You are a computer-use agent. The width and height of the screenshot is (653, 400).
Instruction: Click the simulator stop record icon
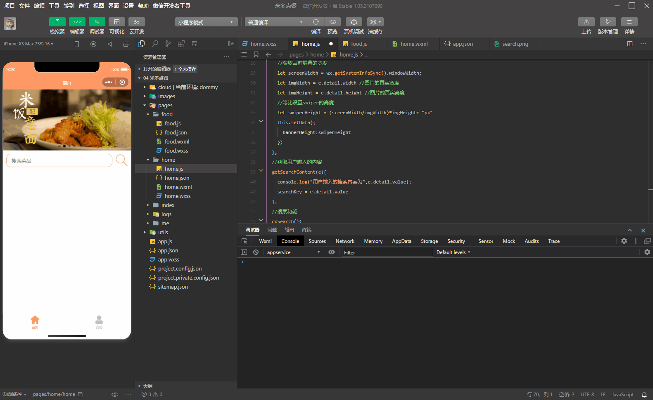(93, 44)
